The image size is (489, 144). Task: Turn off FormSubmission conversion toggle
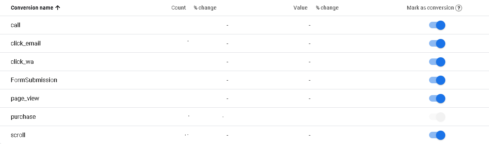tap(437, 80)
